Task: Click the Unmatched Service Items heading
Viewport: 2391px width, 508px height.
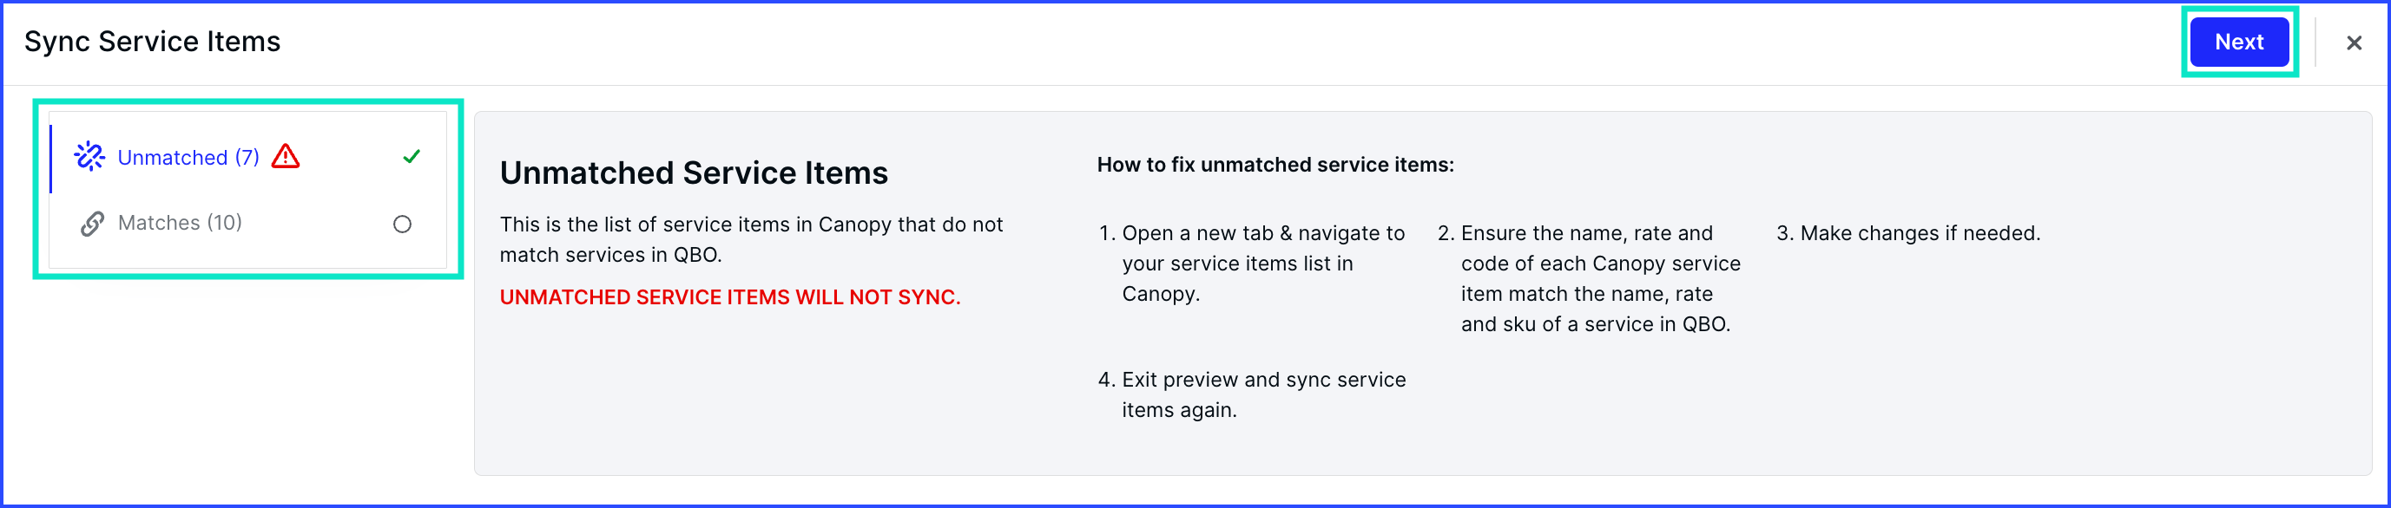Action: 694,173
